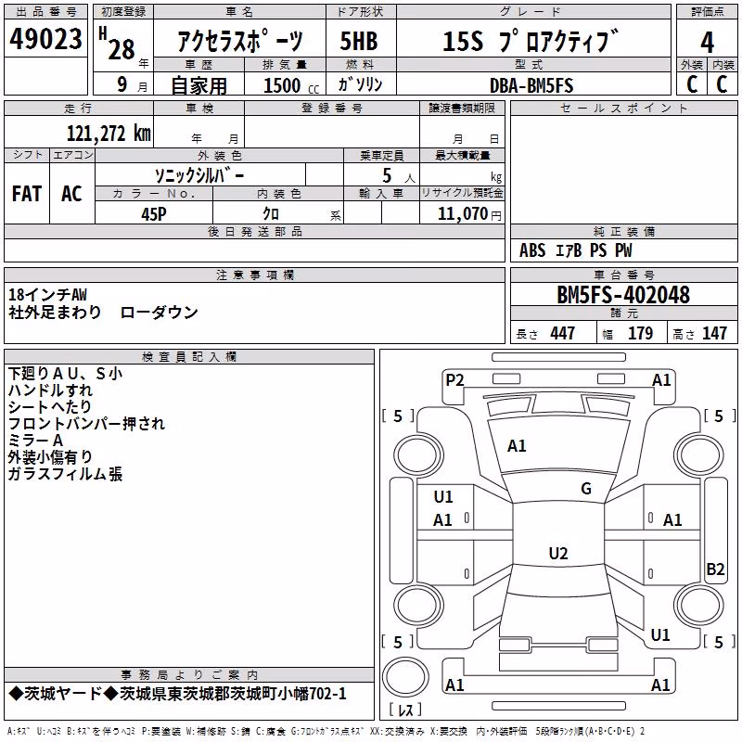
Task: Click the 注意事項欄 section header
Action: coord(254,275)
